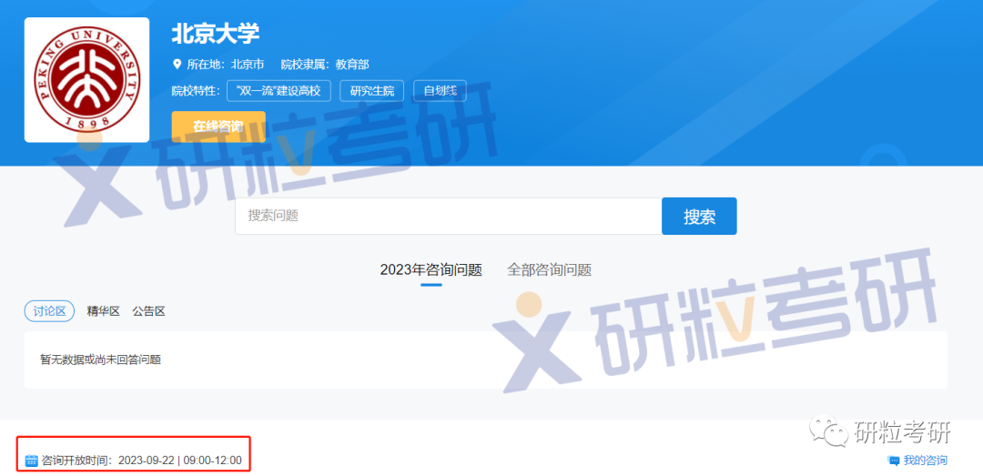
Task: Click the 研究生院 tag
Action: (x=372, y=91)
